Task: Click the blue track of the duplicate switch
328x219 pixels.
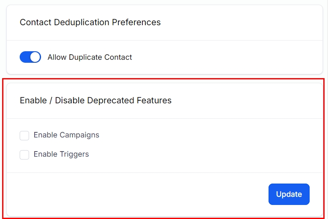Action: [x=25, y=57]
